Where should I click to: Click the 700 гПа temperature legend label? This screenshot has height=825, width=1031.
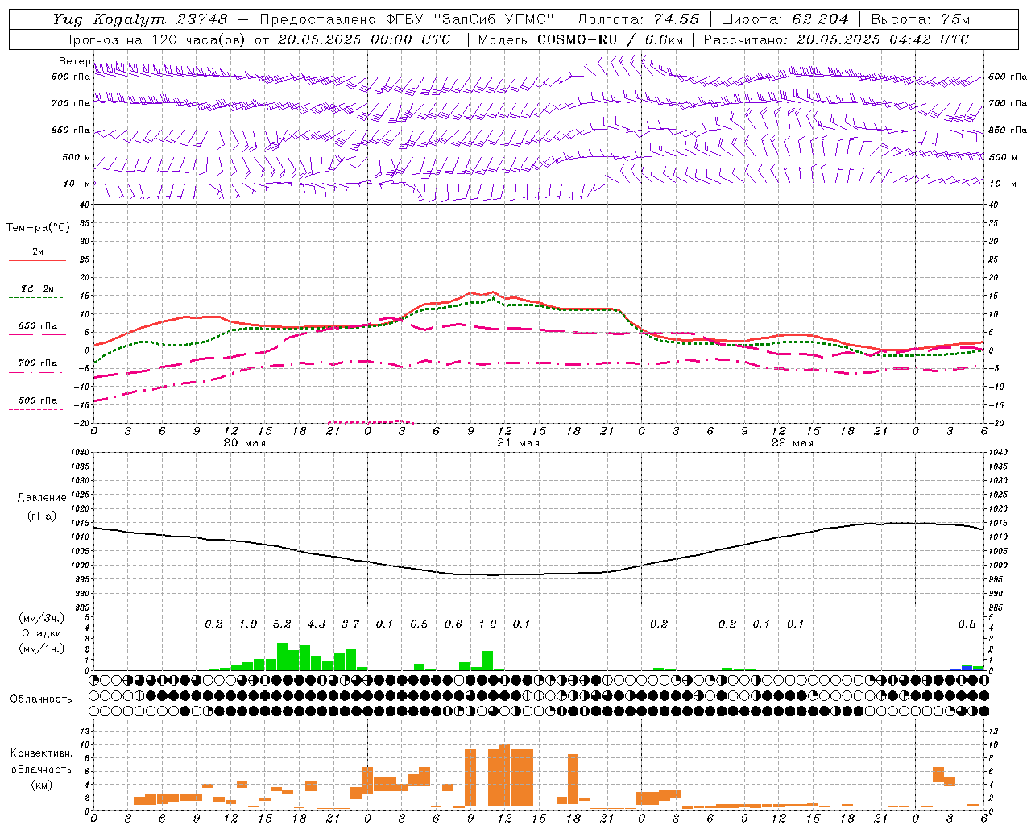coord(38,363)
